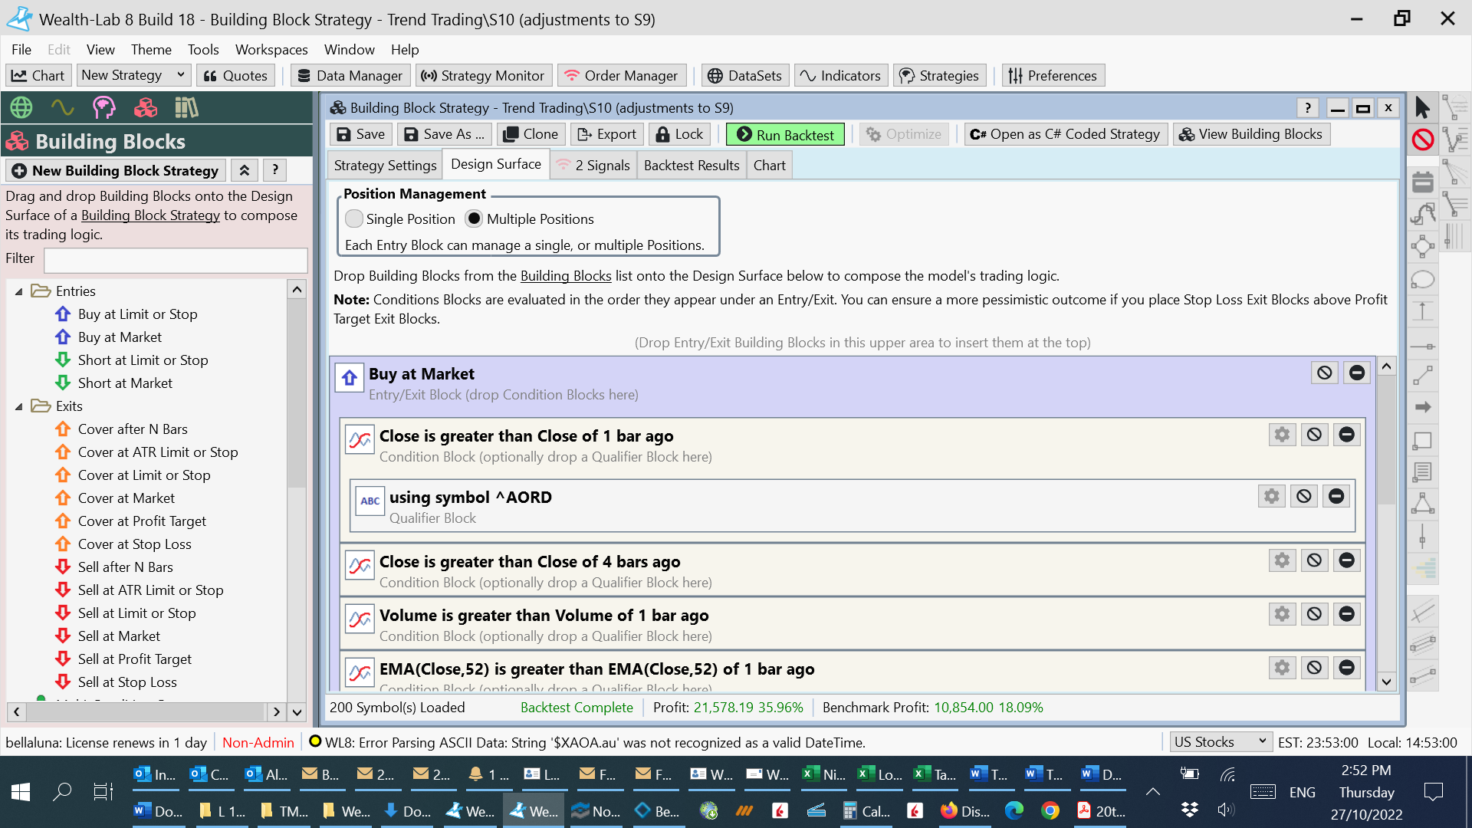The image size is (1472, 828).
Task: Click New Building Block Strategy button
Action: pyautogui.click(x=116, y=170)
